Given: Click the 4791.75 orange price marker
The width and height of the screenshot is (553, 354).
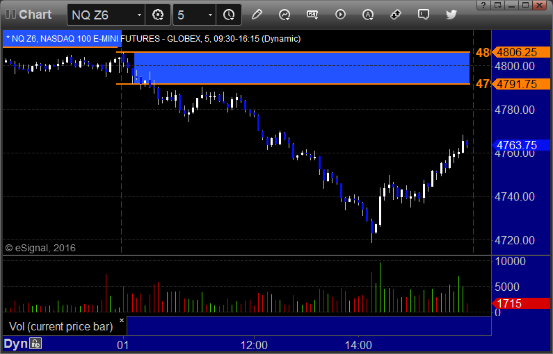Looking at the screenshot, I should pyautogui.click(x=521, y=84).
